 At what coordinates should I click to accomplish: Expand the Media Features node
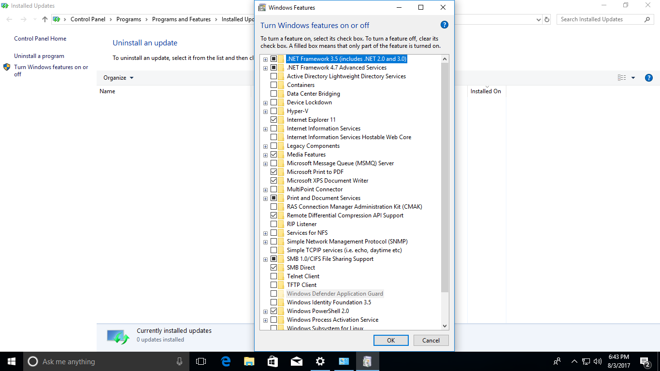point(265,155)
